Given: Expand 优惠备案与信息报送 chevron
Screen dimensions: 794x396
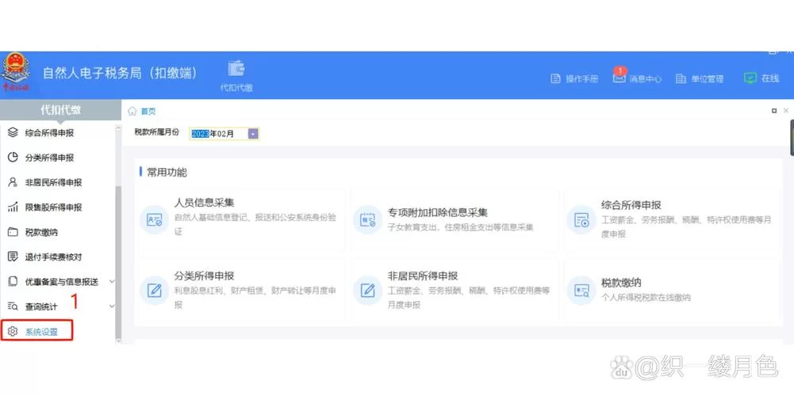Looking at the screenshot, I should point(112,282).
